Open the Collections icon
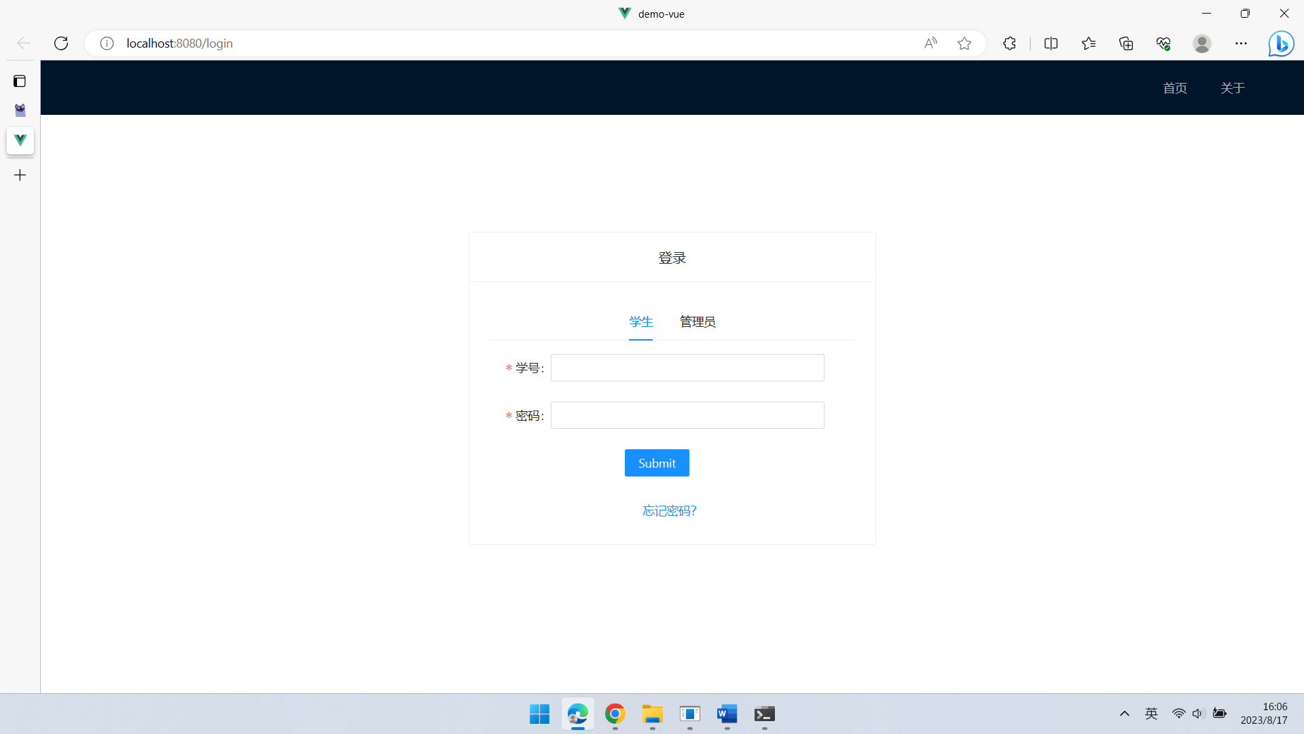Image resolution: width=1304 pixels, height=734 pixels. (1126, 43)
